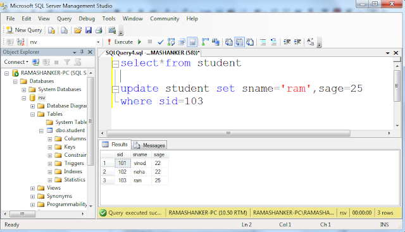Select the 'neha' cell in results
Viewport: 405px width, 232px height.
[140, 172]
